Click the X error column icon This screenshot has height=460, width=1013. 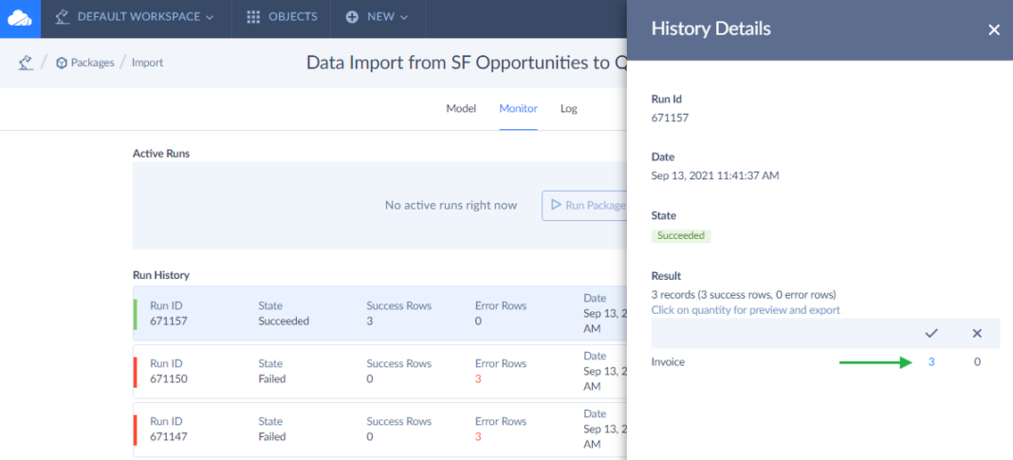tap(977, 333)
